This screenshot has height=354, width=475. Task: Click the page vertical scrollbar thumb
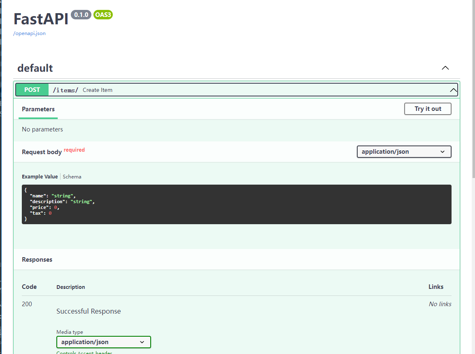(x=473, y=89)
